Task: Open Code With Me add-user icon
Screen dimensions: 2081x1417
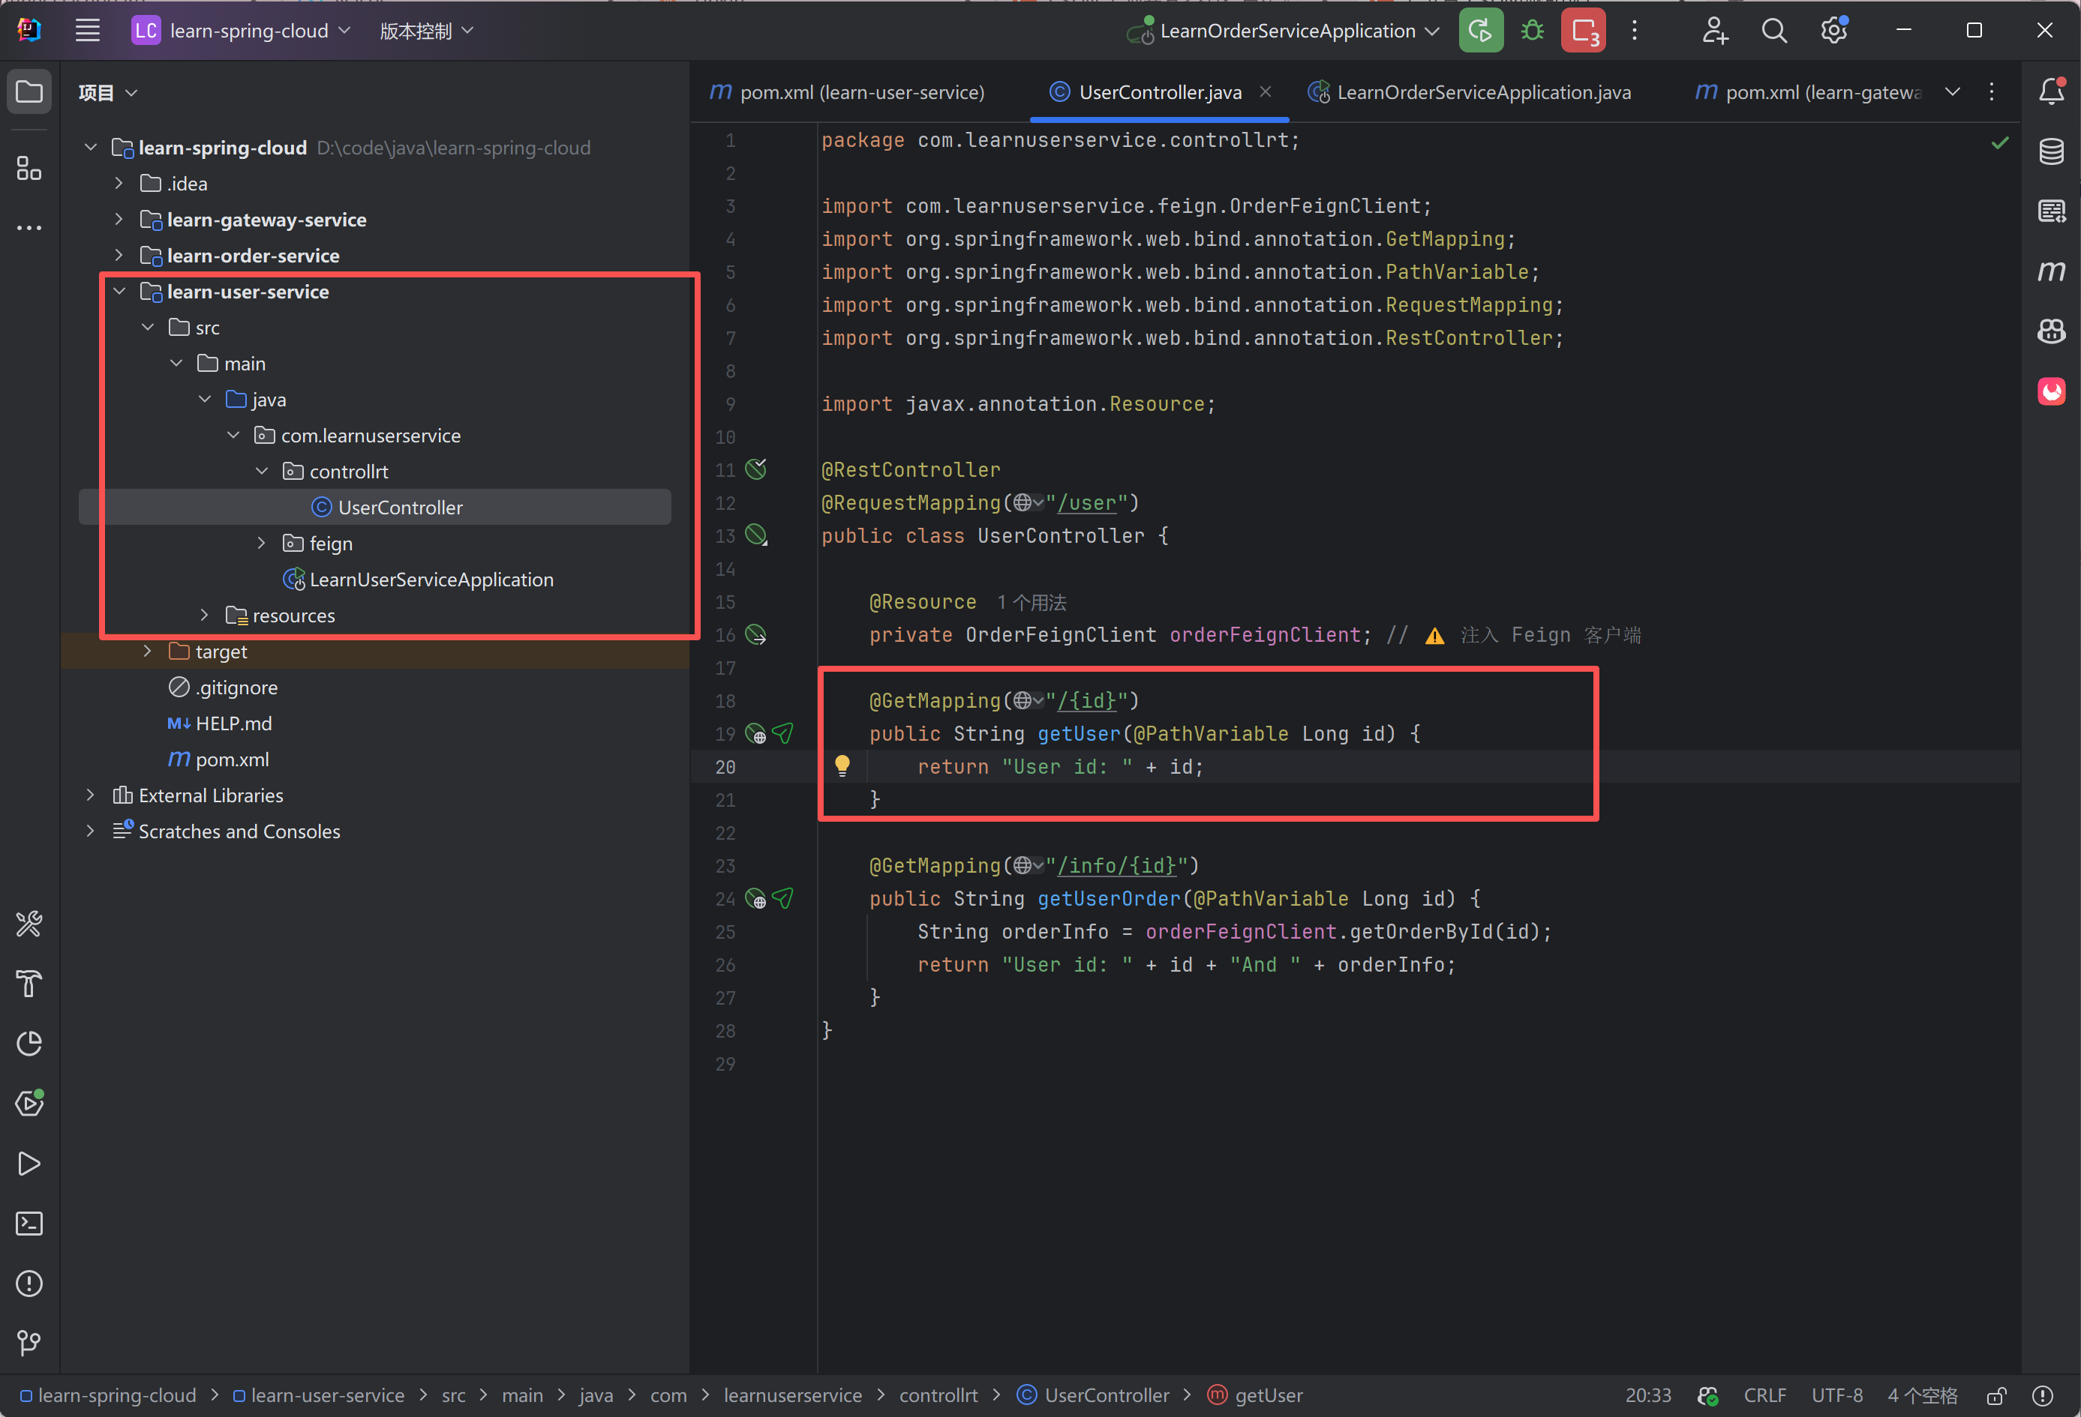Action: click(1714, 31)
